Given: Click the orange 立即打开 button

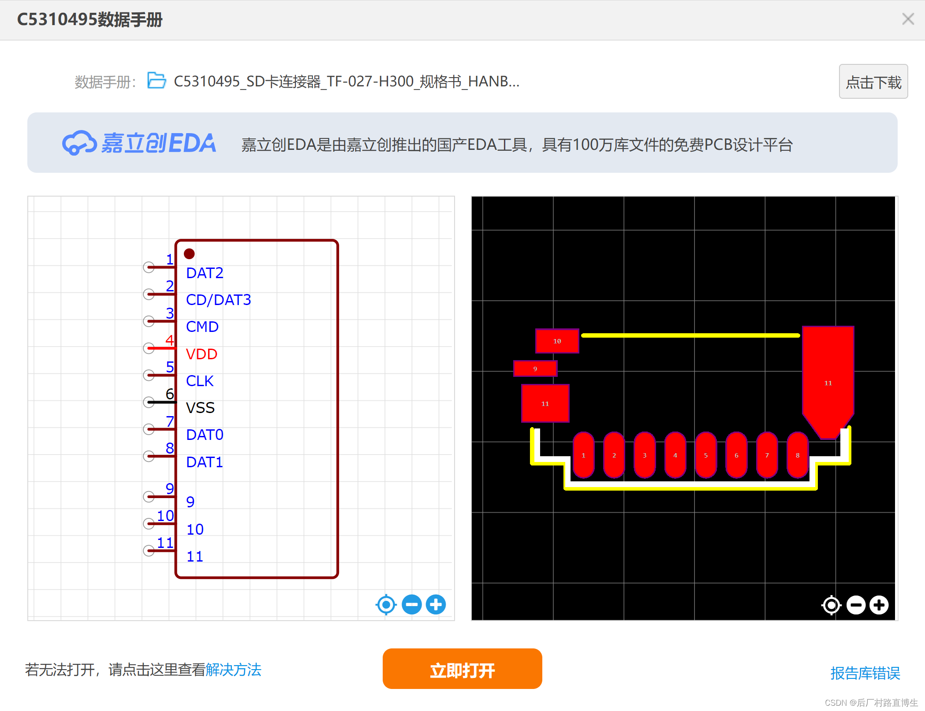Looking at the screenshot, I should tap(462, 669).
